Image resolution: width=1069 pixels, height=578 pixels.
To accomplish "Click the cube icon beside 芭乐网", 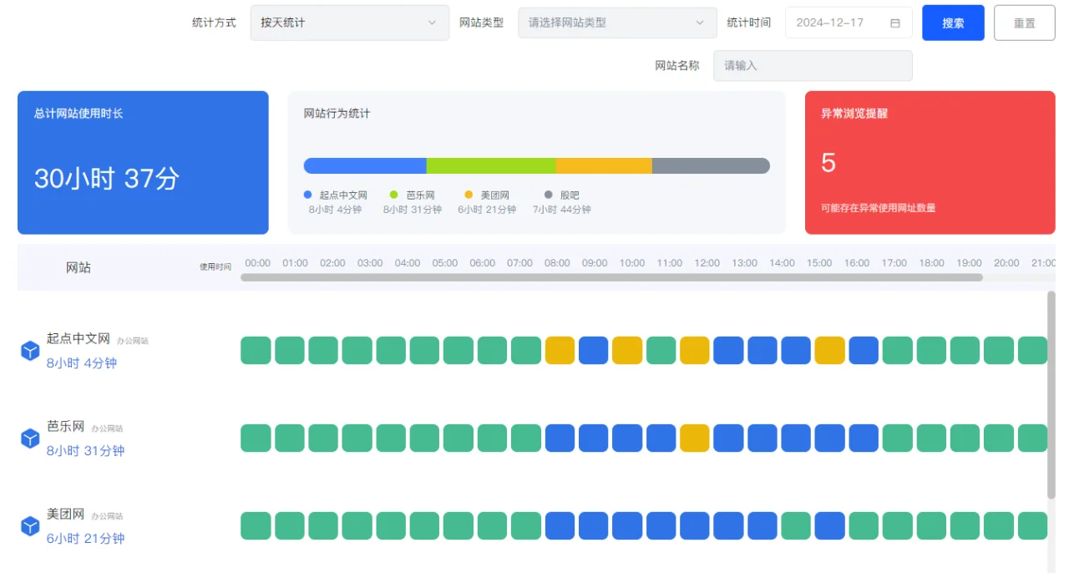I will tap(30, 438).
